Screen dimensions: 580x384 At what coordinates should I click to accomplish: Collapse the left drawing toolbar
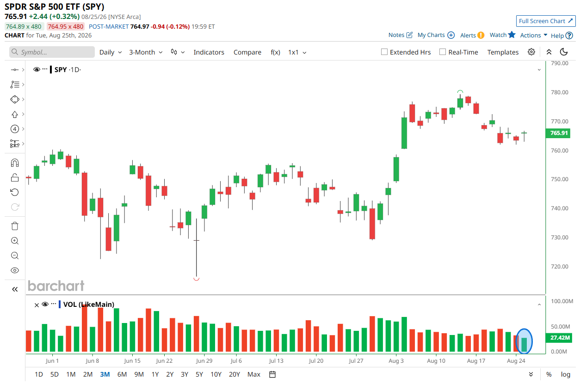pyautogui.click(x=14, y=289)
